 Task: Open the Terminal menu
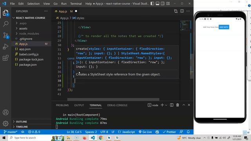(76, 4)
